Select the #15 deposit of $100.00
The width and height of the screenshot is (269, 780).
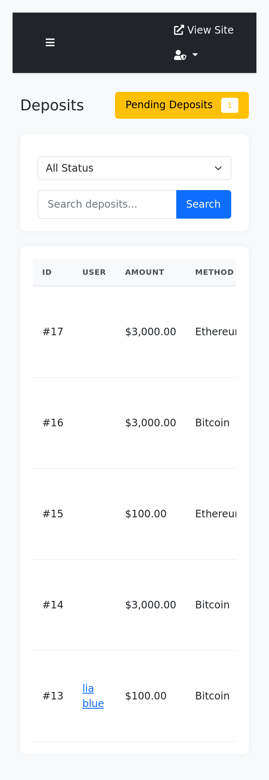[x=134, y=514]
